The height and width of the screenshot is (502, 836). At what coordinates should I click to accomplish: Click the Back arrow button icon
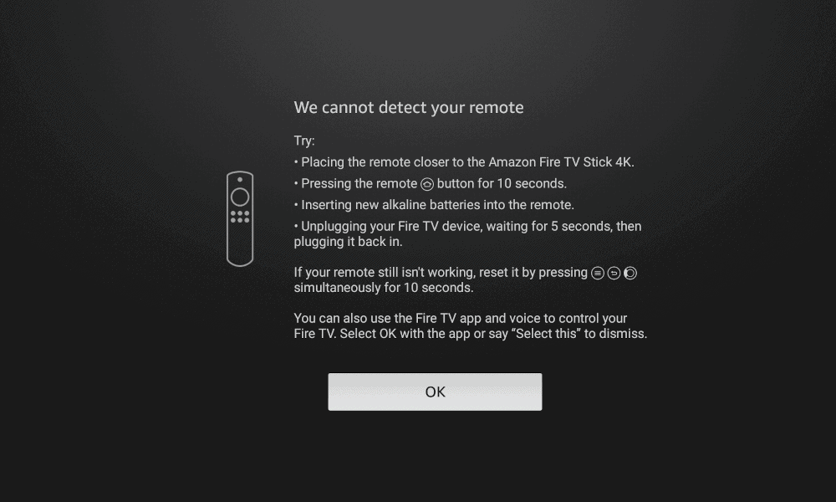[x=614, y=273]
